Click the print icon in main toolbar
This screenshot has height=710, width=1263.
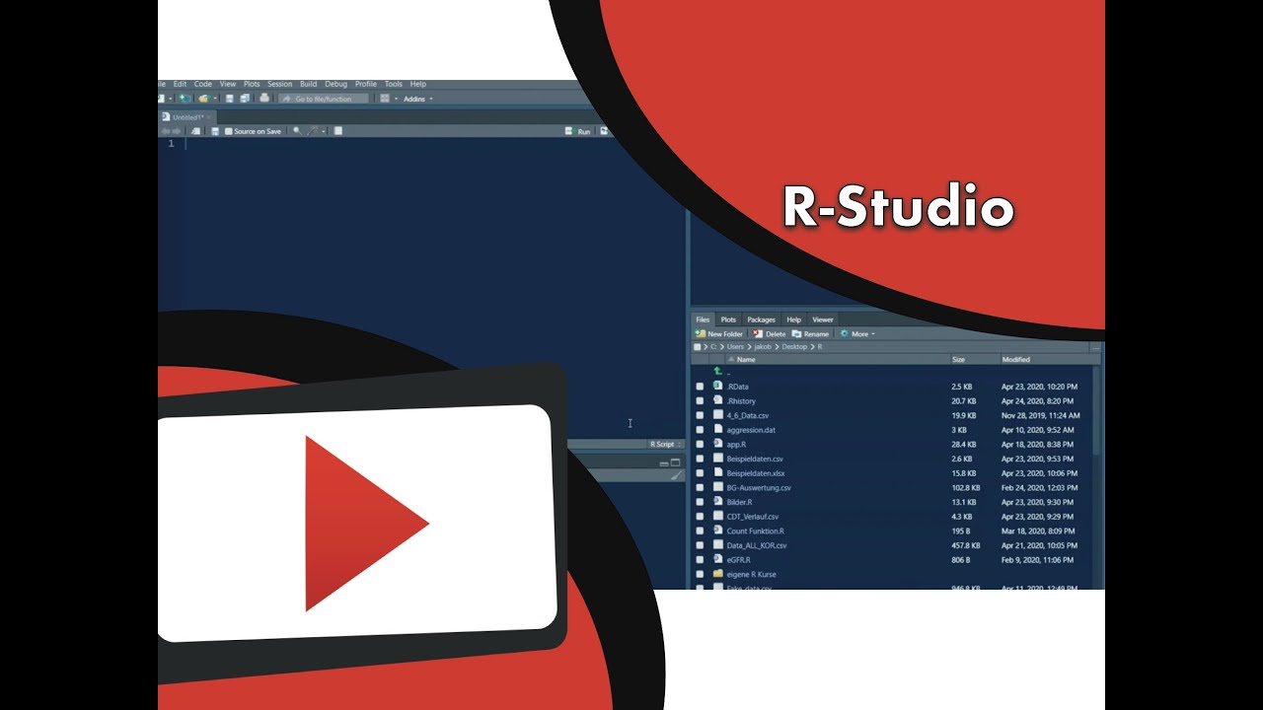264,98
